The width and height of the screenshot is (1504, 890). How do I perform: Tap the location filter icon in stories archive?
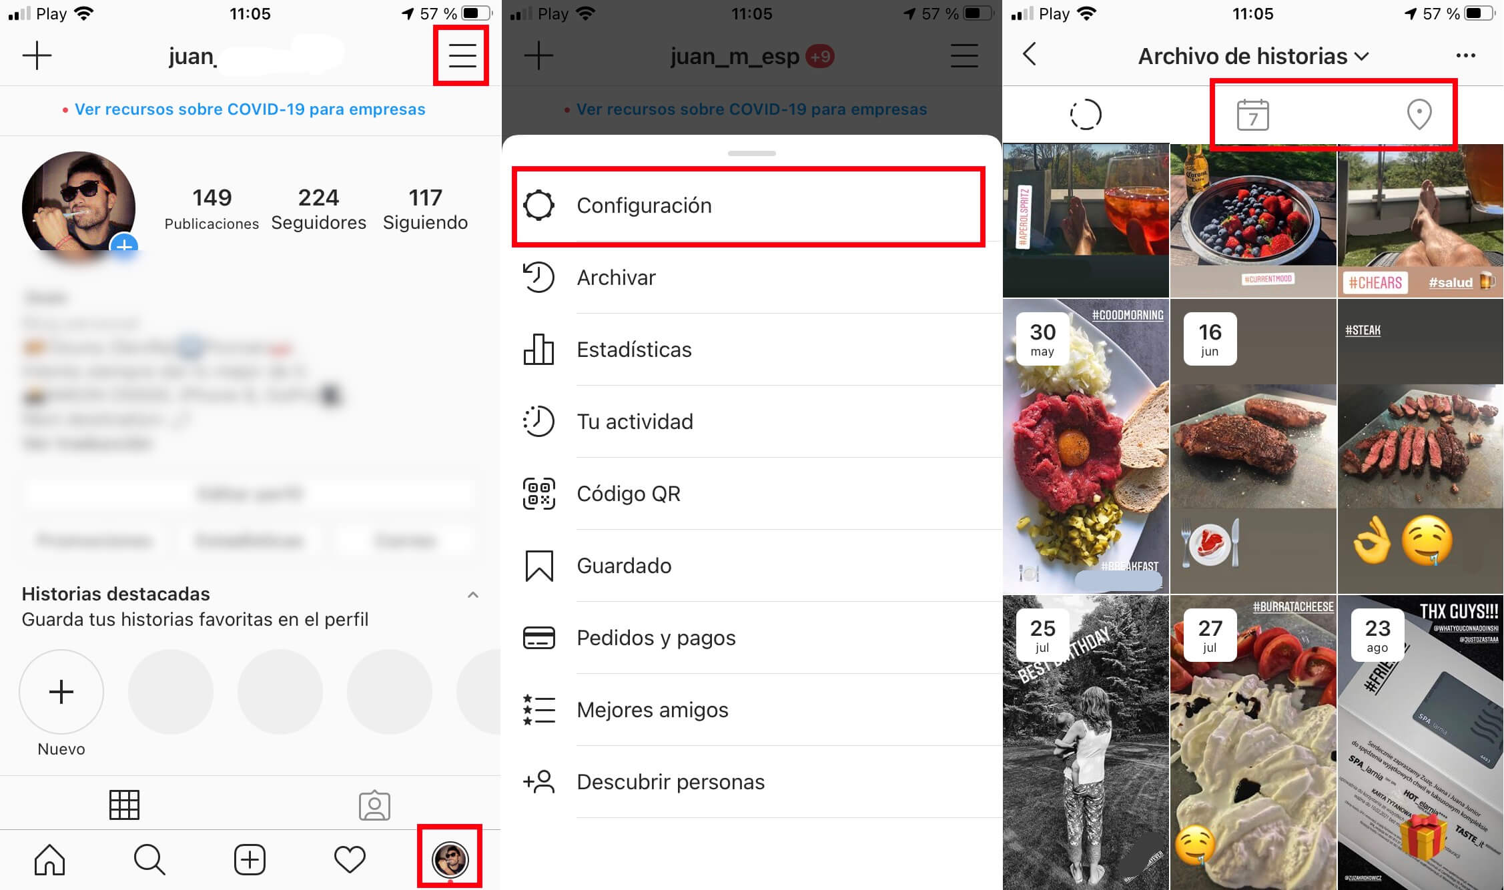(1419, 113)
